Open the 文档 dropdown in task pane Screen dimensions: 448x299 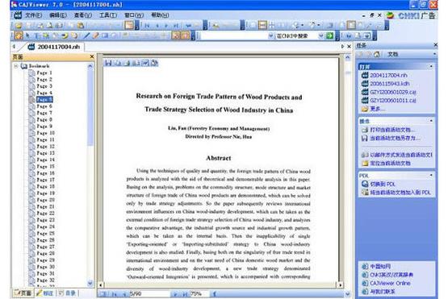point(434,54)
